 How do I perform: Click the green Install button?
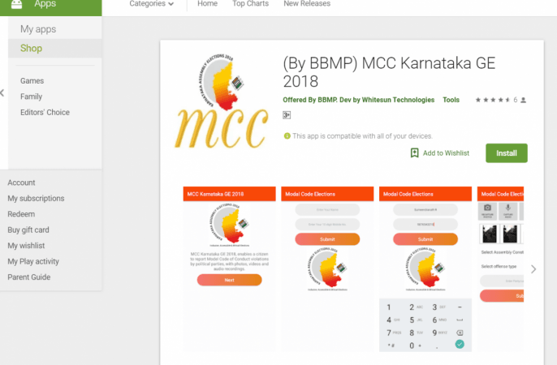pyautogui.click(x=506, y=153)
